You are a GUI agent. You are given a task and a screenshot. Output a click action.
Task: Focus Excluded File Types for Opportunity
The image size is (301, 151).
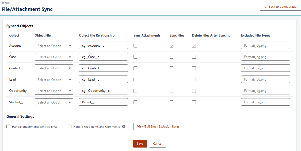pyautogui.click(x=265, y=91)
